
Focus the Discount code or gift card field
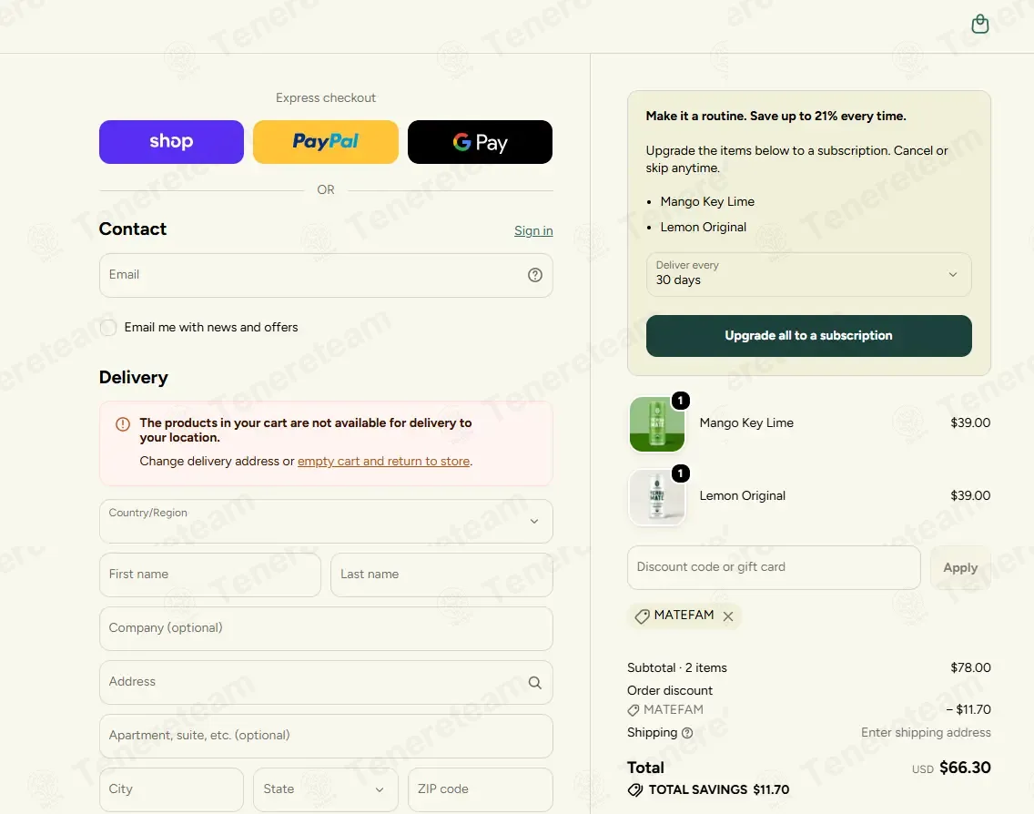(x=774, y=567)
